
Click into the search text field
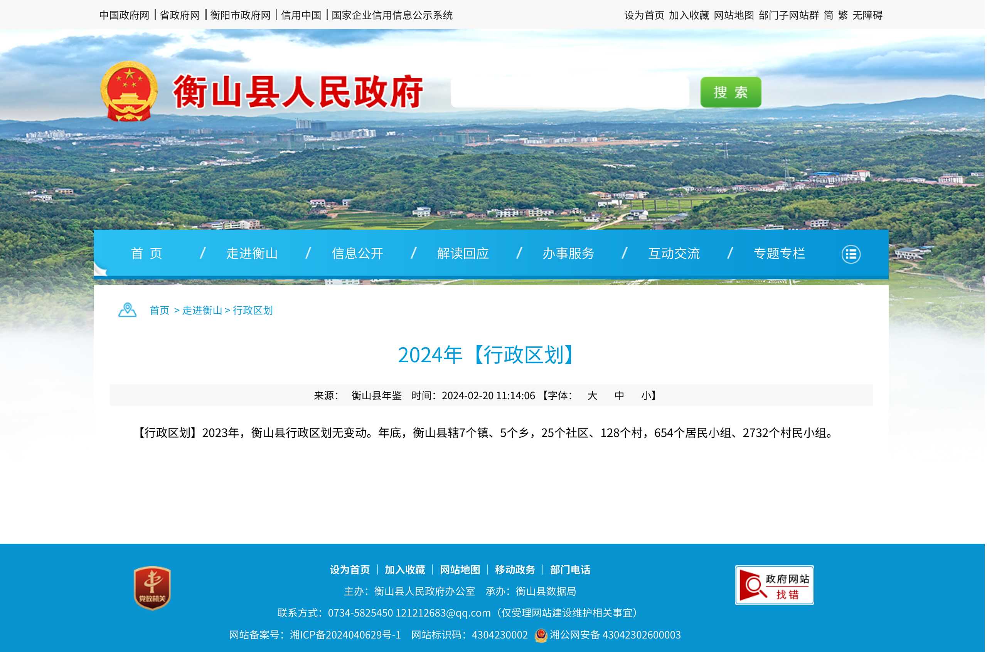pos(570,92)
